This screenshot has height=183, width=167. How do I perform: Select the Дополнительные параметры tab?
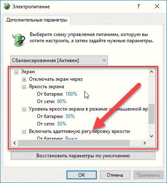[x=37, y=20]
